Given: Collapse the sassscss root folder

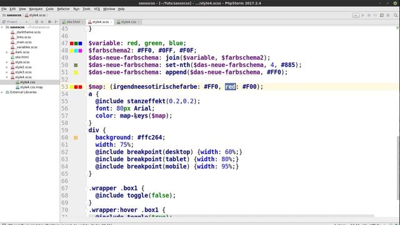Looking at the screenshot, I should 2,27.
